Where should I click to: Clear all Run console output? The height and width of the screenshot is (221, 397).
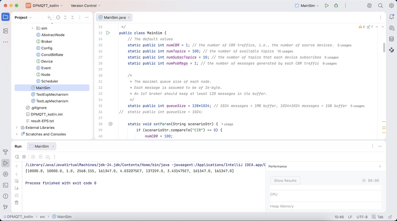tap(17, 203)
